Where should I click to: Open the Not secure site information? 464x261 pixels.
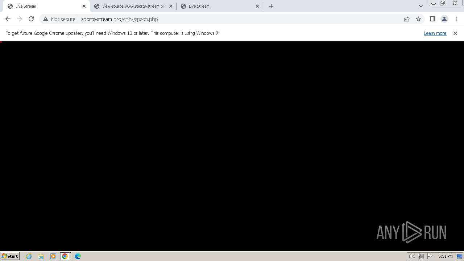(x=59, y=19)
